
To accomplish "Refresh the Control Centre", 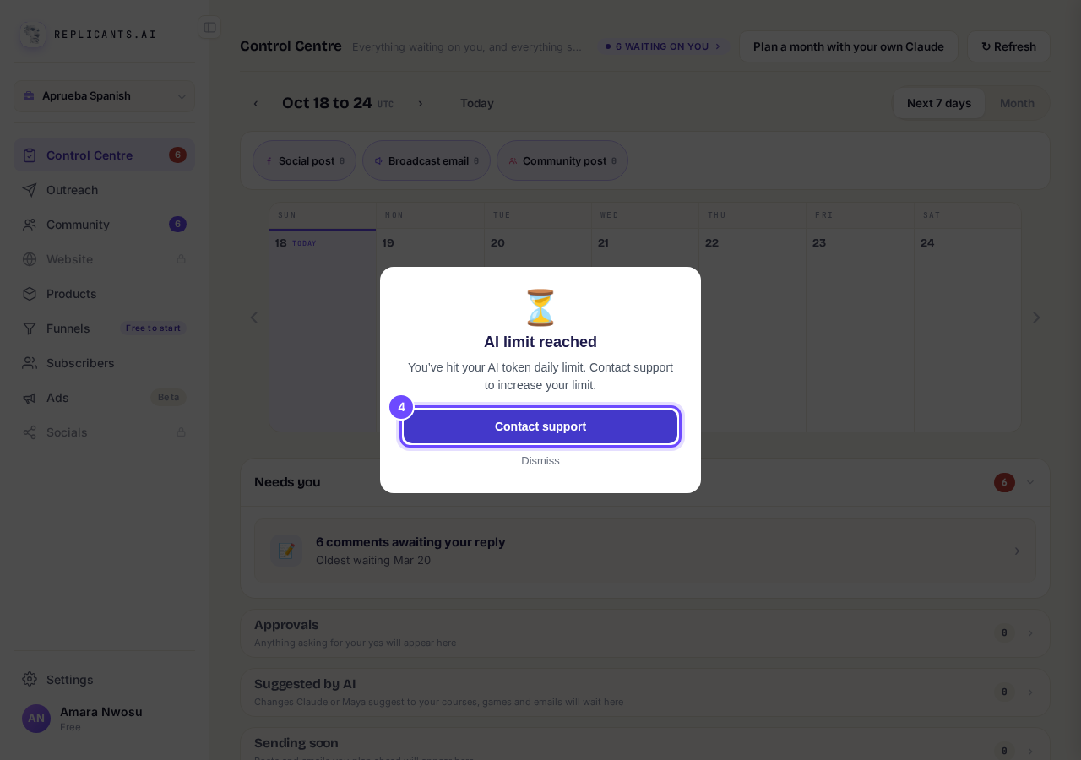I will click(x=1008, y=46).
